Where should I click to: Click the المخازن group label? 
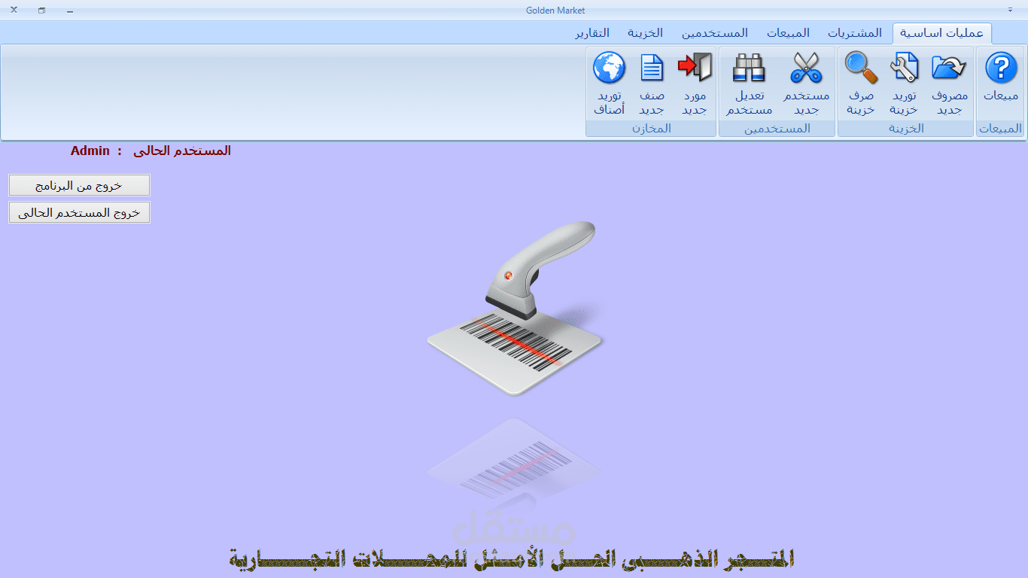point(652,129)
